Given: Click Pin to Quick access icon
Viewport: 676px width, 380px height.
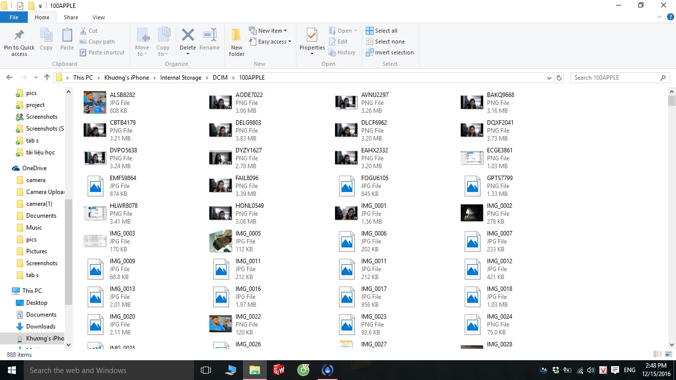Looking at the screenshot, I should coord(19,36).
